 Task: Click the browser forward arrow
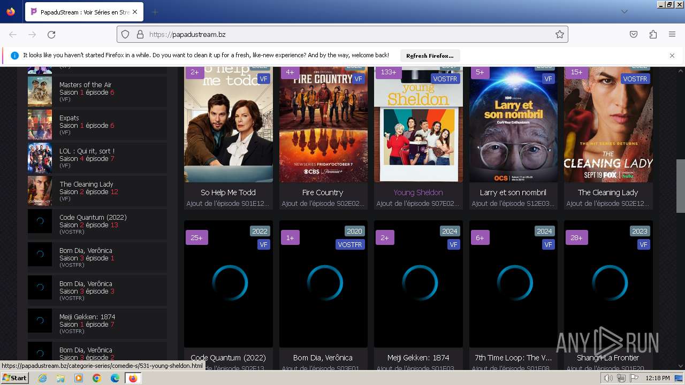point(32,34)
